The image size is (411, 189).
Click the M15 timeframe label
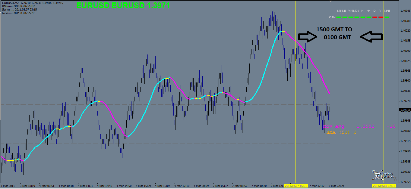point(350,11)
